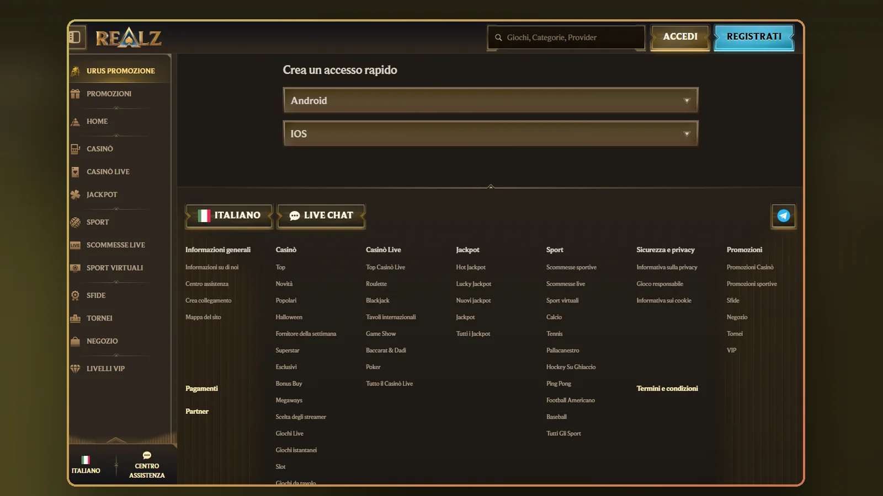Open the Pagamenti footer link
The width and height of the screenshot is (883, 496).
201,389
